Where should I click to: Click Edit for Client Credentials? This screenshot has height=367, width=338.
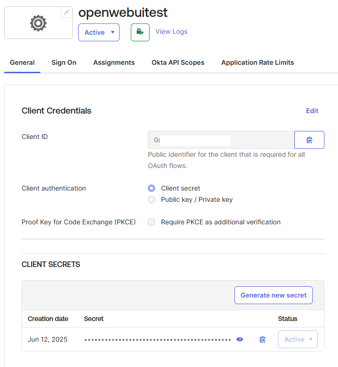point(312,111)
